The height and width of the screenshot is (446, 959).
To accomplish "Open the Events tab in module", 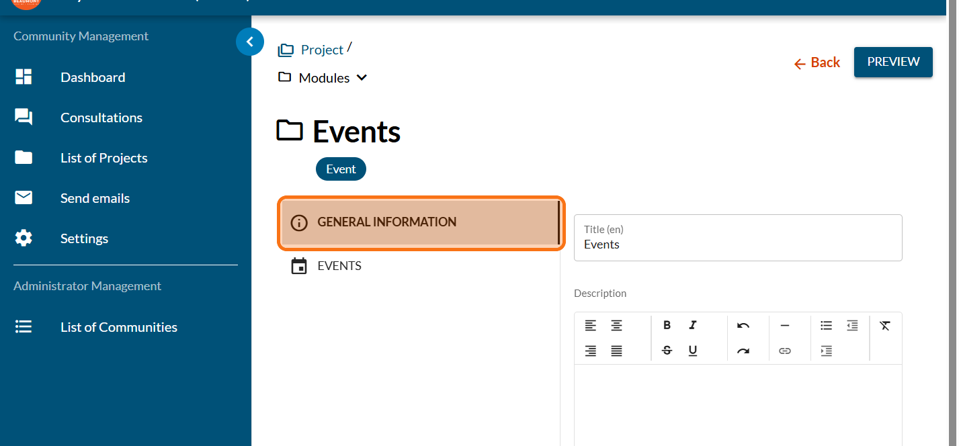I will pyautogui.click(x=339, y=266).
